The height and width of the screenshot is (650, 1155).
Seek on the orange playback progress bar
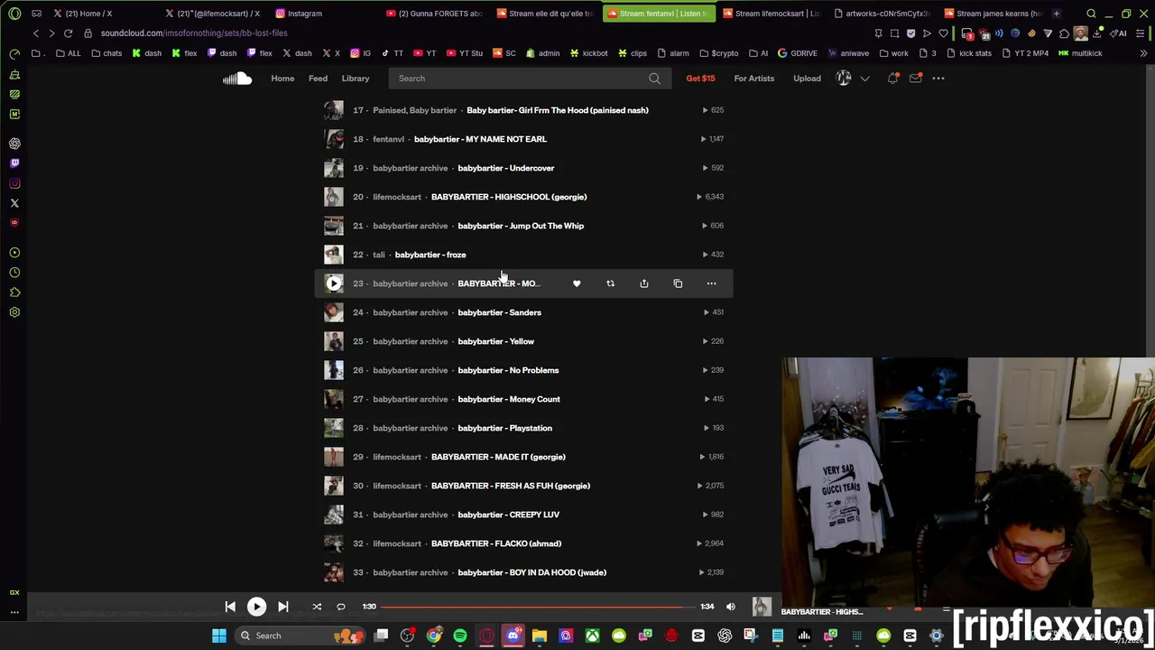538,607
